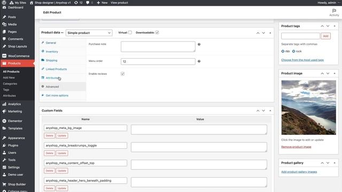Click the WordPress logo icon
The width and height of the screenshot is (342, 192).
click(x=4, y=3)
